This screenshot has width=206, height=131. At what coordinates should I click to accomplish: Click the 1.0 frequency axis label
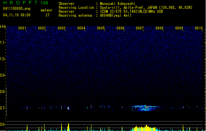point(3,59)
